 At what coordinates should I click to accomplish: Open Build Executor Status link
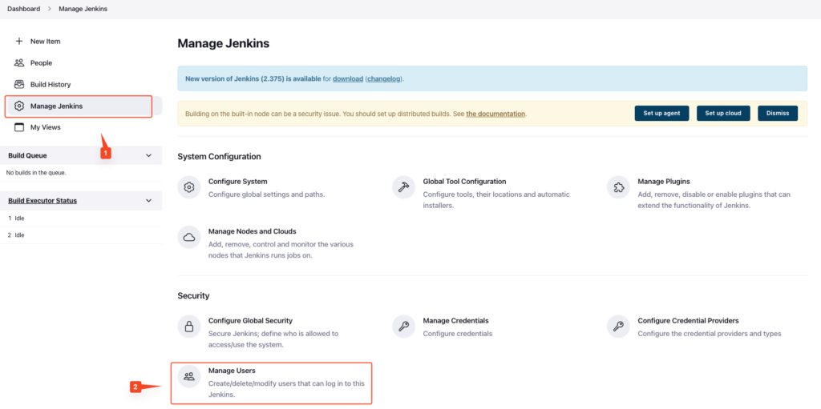point(42,201)
